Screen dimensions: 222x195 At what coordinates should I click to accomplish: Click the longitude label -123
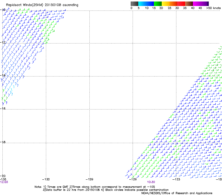click(176, 179)
